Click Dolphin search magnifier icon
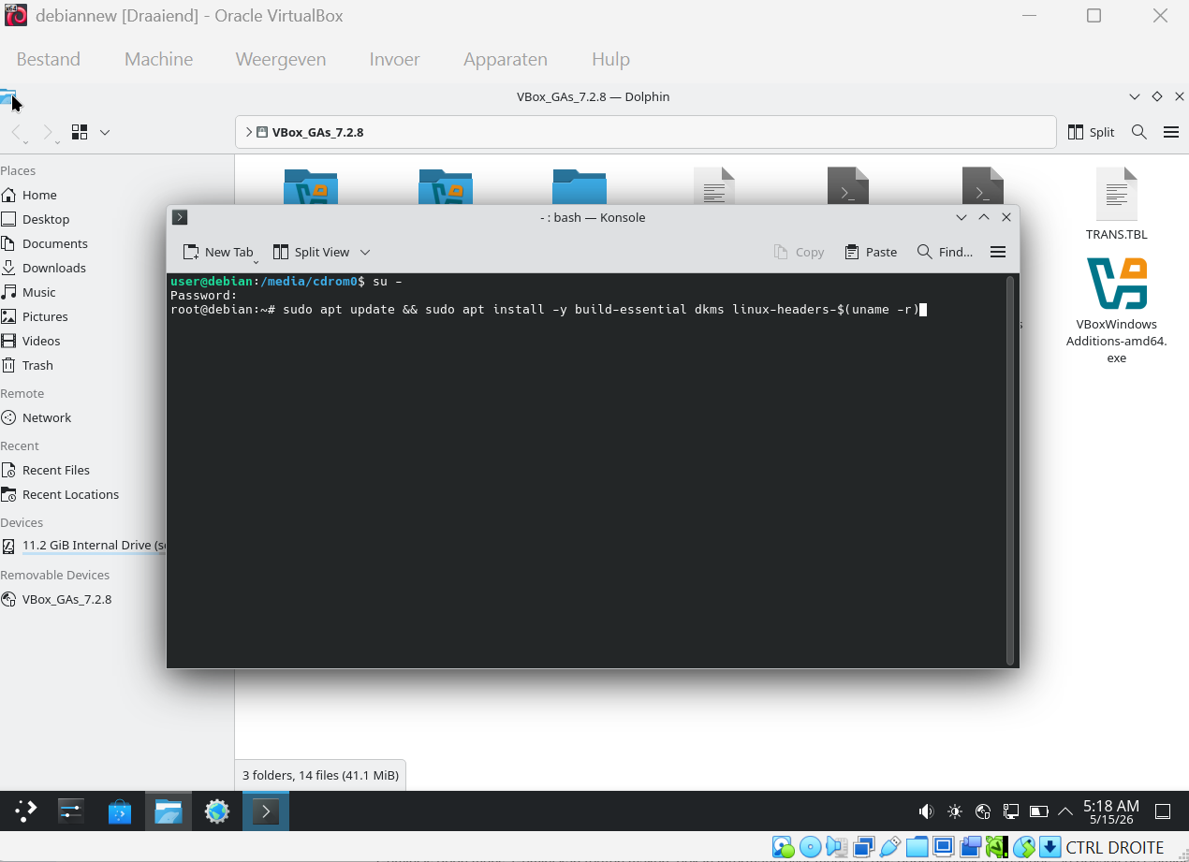Image resolution: width=1189 pixels, height=862 pixels. 1139,132
